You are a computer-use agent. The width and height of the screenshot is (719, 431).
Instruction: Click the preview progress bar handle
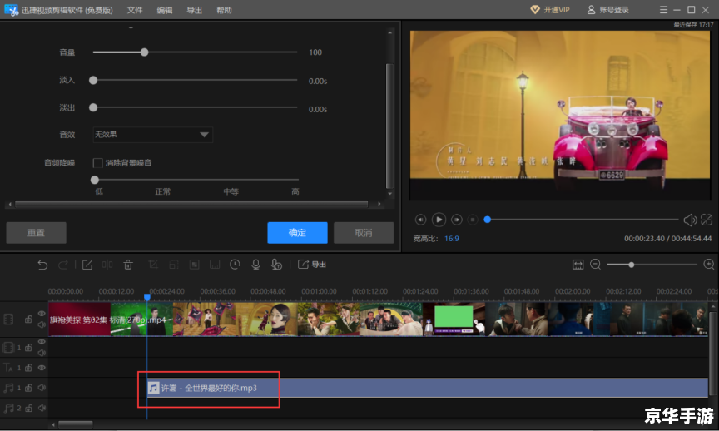point(488,220)
